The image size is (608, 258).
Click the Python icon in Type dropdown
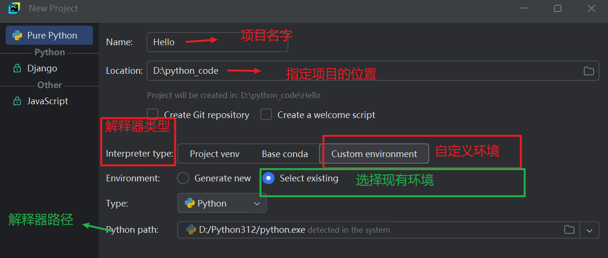coord(190,203)
